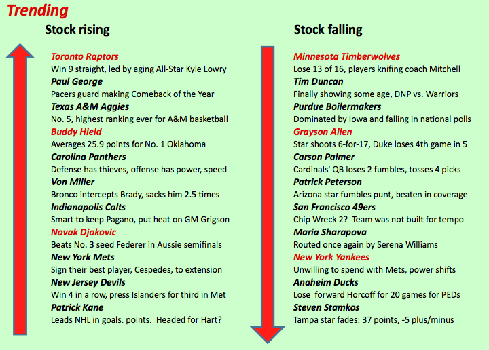
Task: Select the New York Yankees heading
Action: pos(331,257)
